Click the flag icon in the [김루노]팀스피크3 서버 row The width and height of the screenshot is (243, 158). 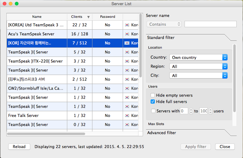(x=127, y=79)
